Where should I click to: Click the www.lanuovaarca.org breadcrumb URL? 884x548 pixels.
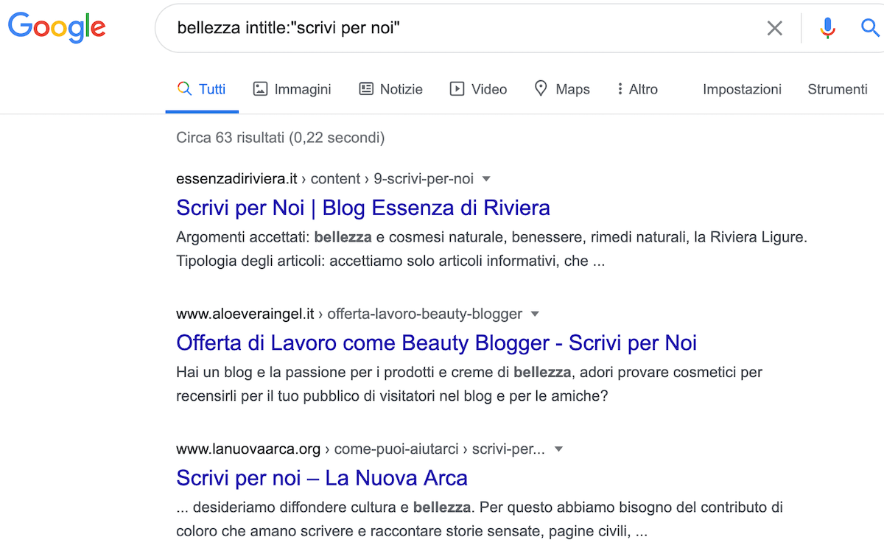pos(361,449)
